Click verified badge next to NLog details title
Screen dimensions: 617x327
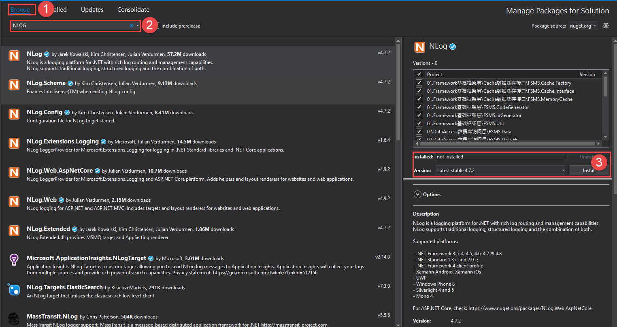(453, 47)
